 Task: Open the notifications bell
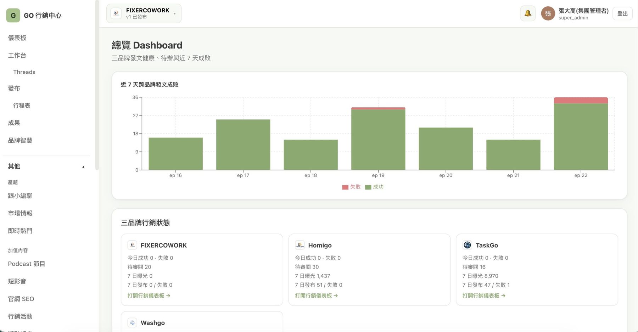(x=528, y=13)
